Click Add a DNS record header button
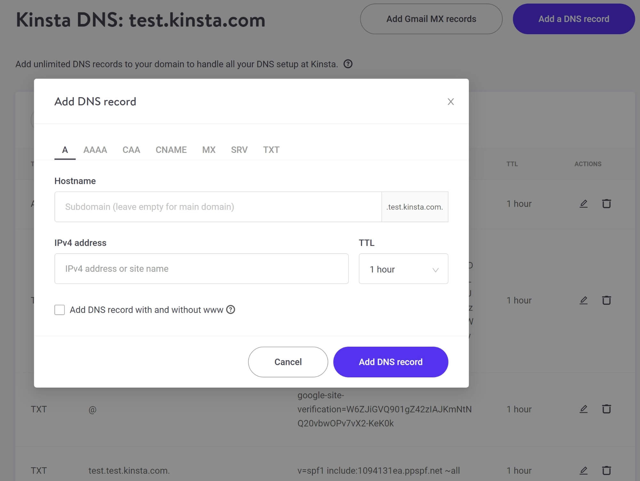The height and width of the screenshot is (481, 640). [574, 19]
